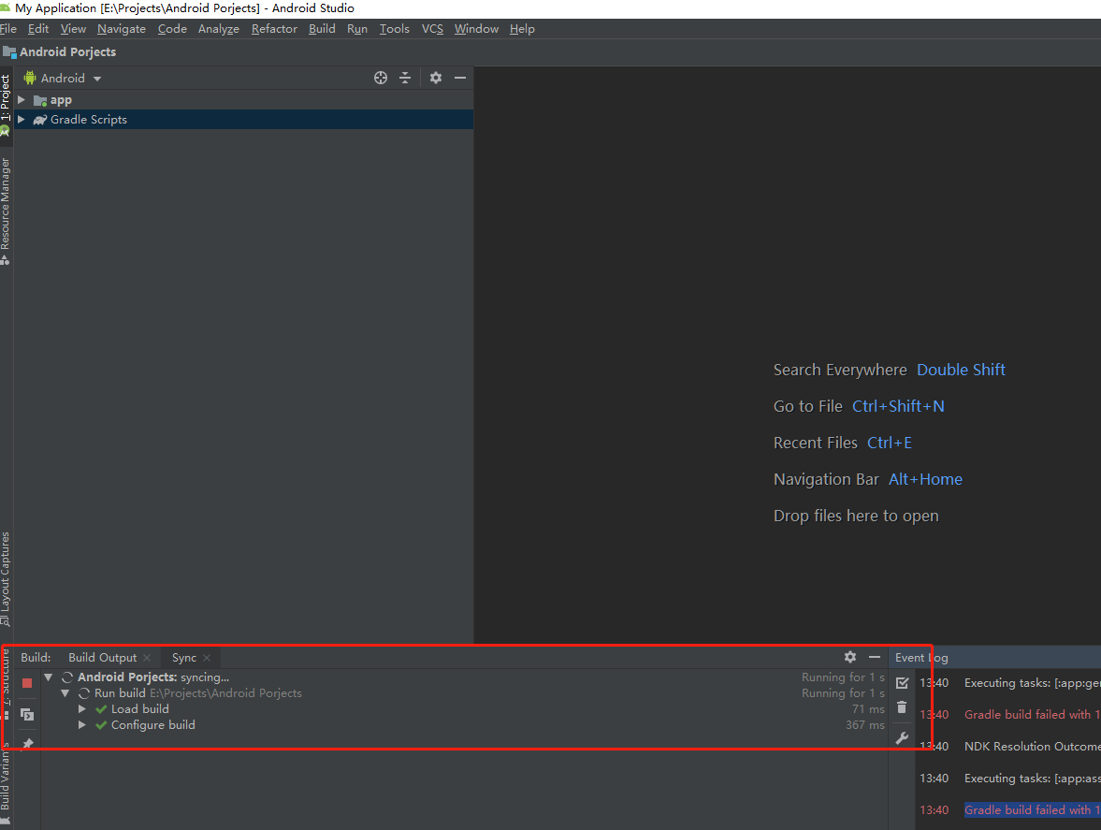Stop the running Gradle sync

(27, 683)
